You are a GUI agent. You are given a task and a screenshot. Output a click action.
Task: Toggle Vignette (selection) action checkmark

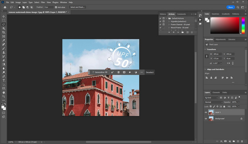(x=160, y=21)
